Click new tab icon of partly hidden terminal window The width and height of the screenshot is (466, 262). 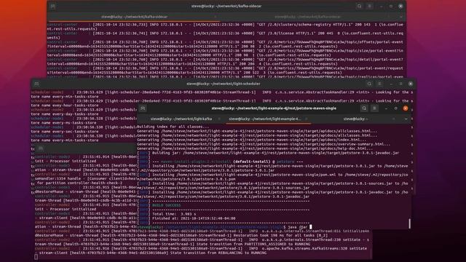pos(41,148)
